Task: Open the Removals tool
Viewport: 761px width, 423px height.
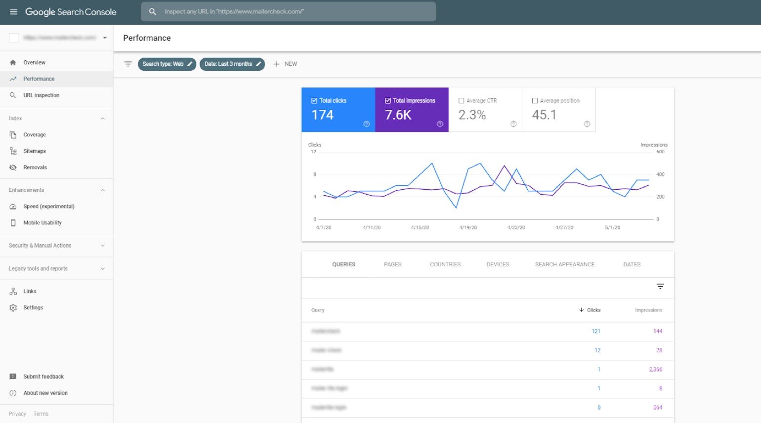Action: coord(35,168)
